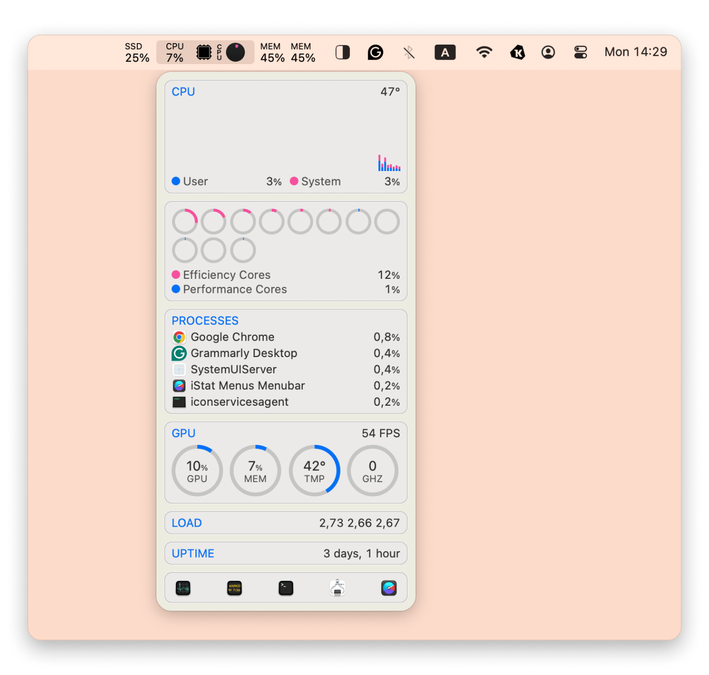The image size is (709, 675).
Task: Open the Mon 14:29 clock menu
Action: coord(635,52)
